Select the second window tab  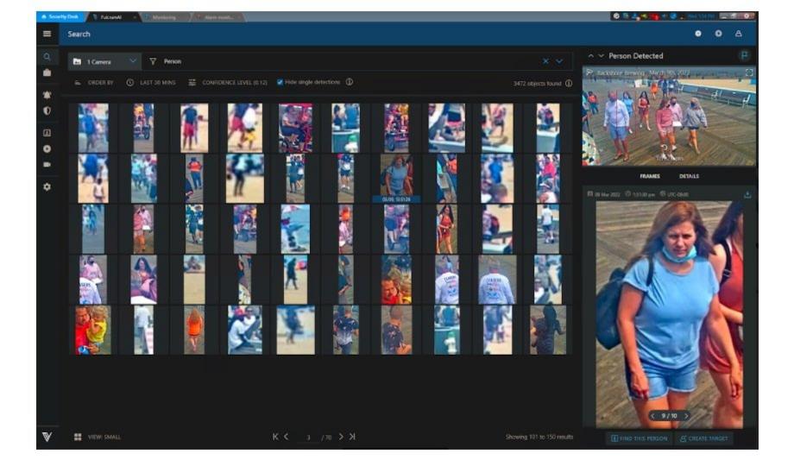click(112, 17)
